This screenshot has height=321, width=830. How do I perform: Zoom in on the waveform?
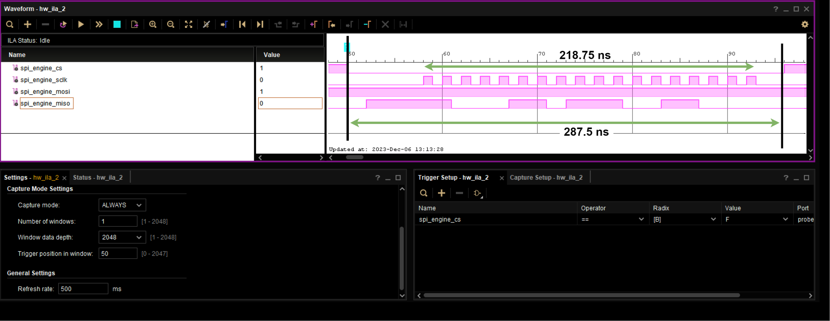pyautogui.click(x=153, y=24)
